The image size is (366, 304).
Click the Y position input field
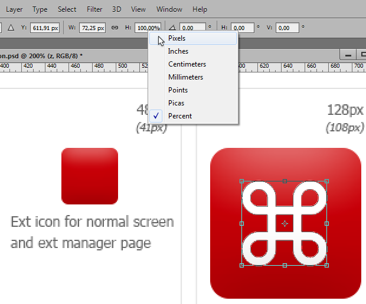click(45, 28)
